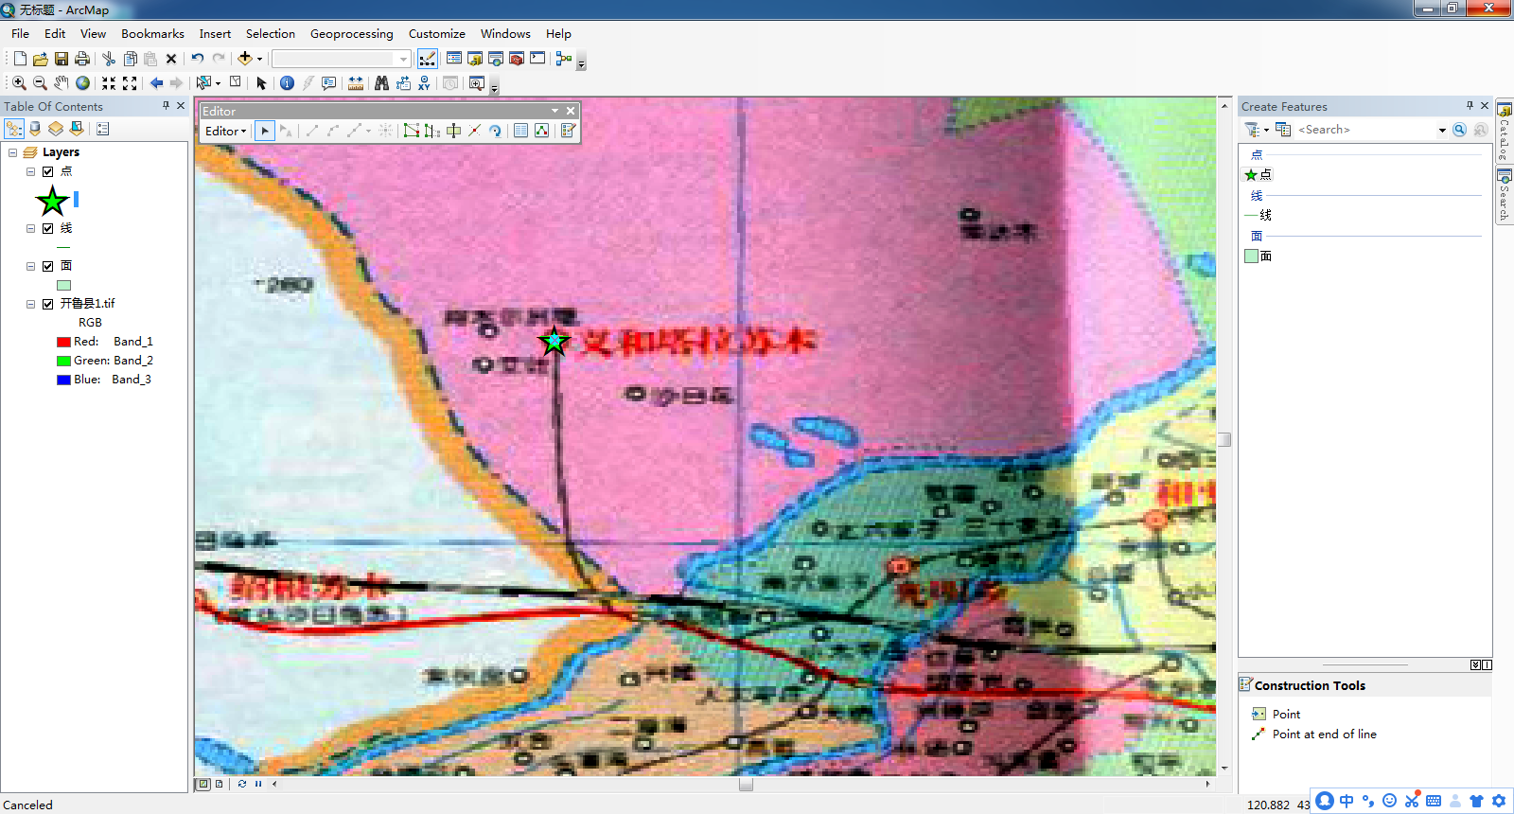The height and width of the screenshot is (814, 1514).
Task: Save the map document
Action: tap(62, 59)
